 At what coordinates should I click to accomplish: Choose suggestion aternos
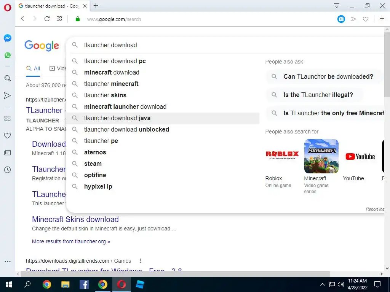(x=163, y=152)
